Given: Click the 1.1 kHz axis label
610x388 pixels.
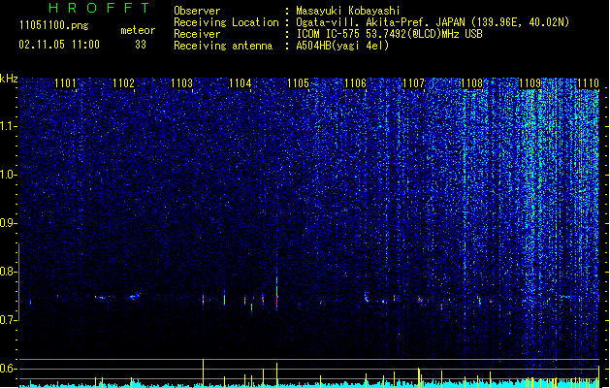Looking at the screenshot, I should 9,126.
